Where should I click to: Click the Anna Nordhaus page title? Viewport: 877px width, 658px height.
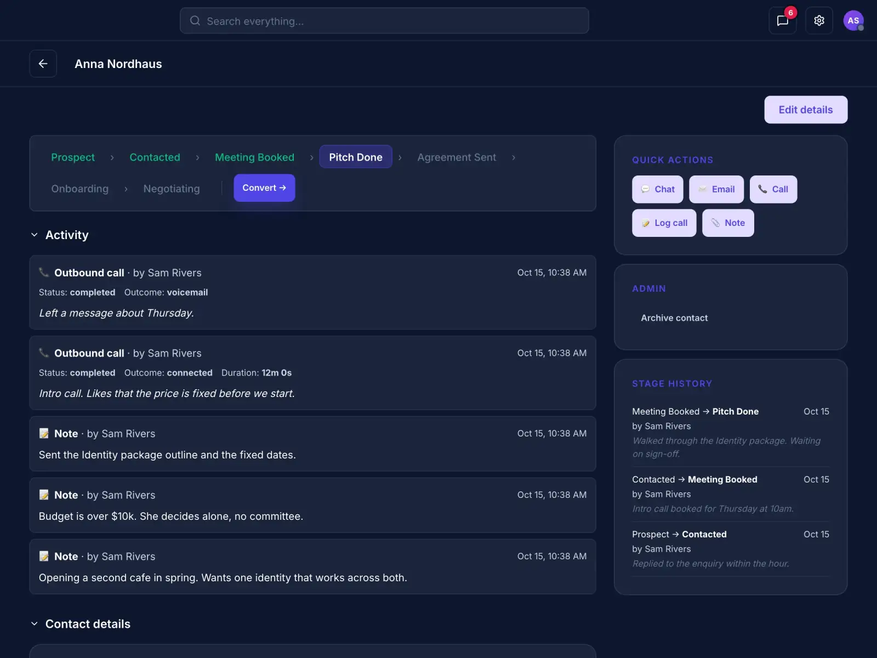pyautogui.click(x=118, y=64)
